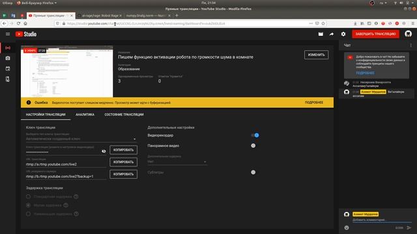Click the first chat message avatar
Screen dimensions: 417x234
347,83
